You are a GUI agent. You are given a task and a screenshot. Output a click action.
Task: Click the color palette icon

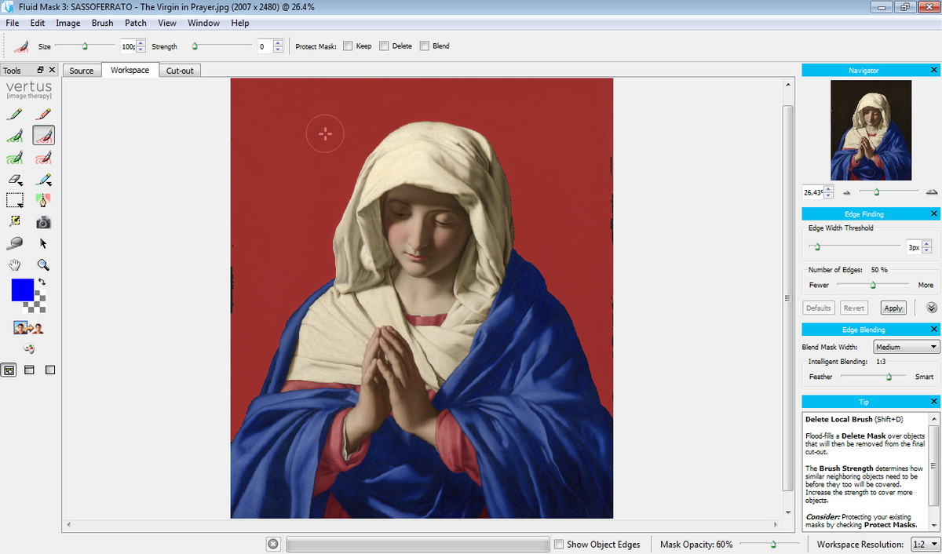pyautogui.click(x=28, y=348)
